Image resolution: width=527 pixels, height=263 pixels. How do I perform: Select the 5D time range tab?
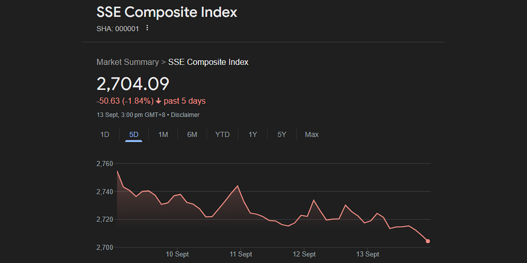tap(134, 135)
